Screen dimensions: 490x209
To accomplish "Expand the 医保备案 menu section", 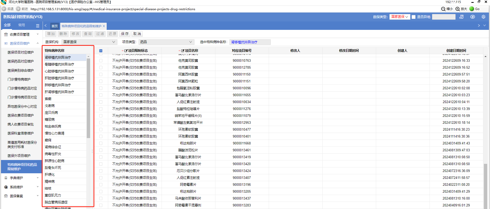I will (38, 196).
